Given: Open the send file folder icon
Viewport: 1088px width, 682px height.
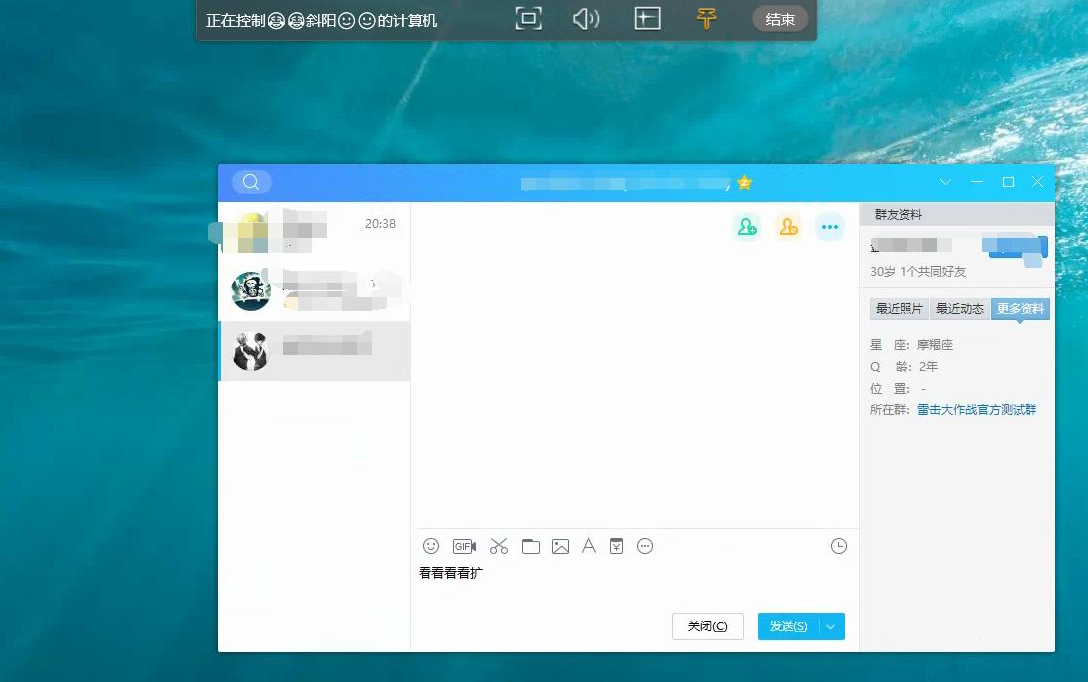Looking at the screenshot, I should point(531,546).
